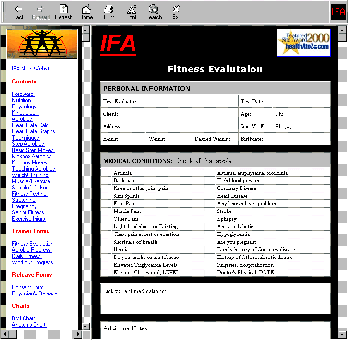
Task: Open the Step Aerobics link
Action: pos(28,144)
